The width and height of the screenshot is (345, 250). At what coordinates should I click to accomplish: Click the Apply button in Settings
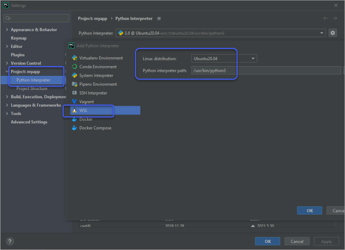[326, 241]
